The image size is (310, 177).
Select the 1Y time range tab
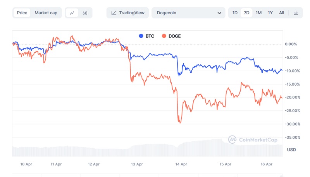click(x=270, y=13)
